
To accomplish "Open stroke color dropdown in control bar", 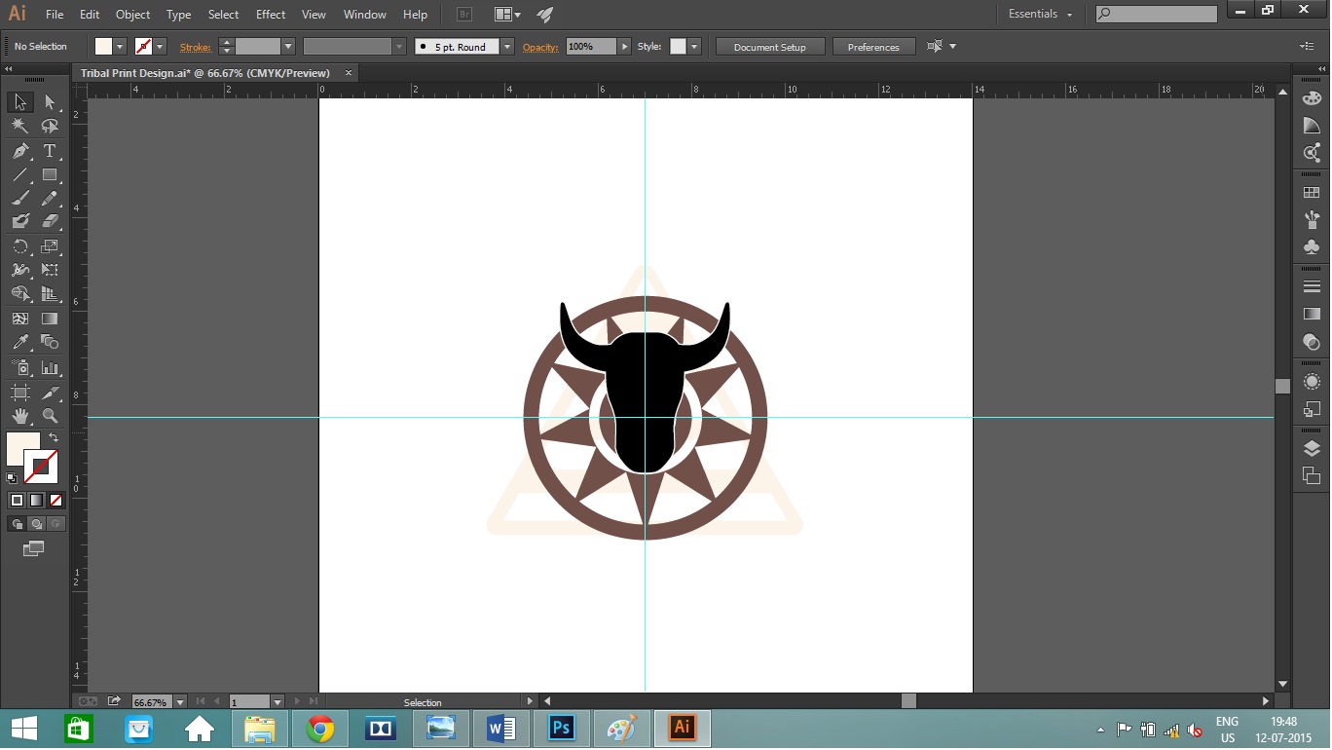I will [x=160, y=47].
